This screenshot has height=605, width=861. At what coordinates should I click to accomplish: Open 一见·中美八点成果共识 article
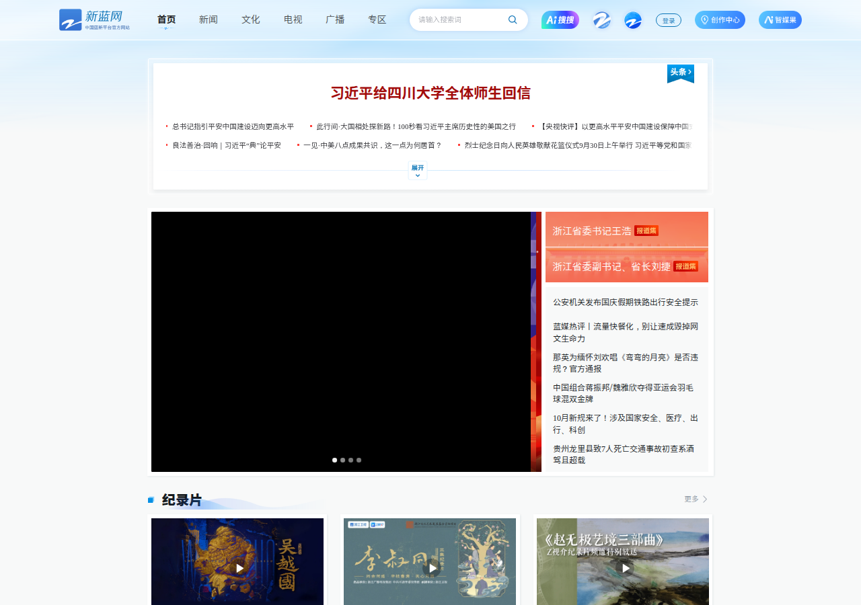pos(373,145)
